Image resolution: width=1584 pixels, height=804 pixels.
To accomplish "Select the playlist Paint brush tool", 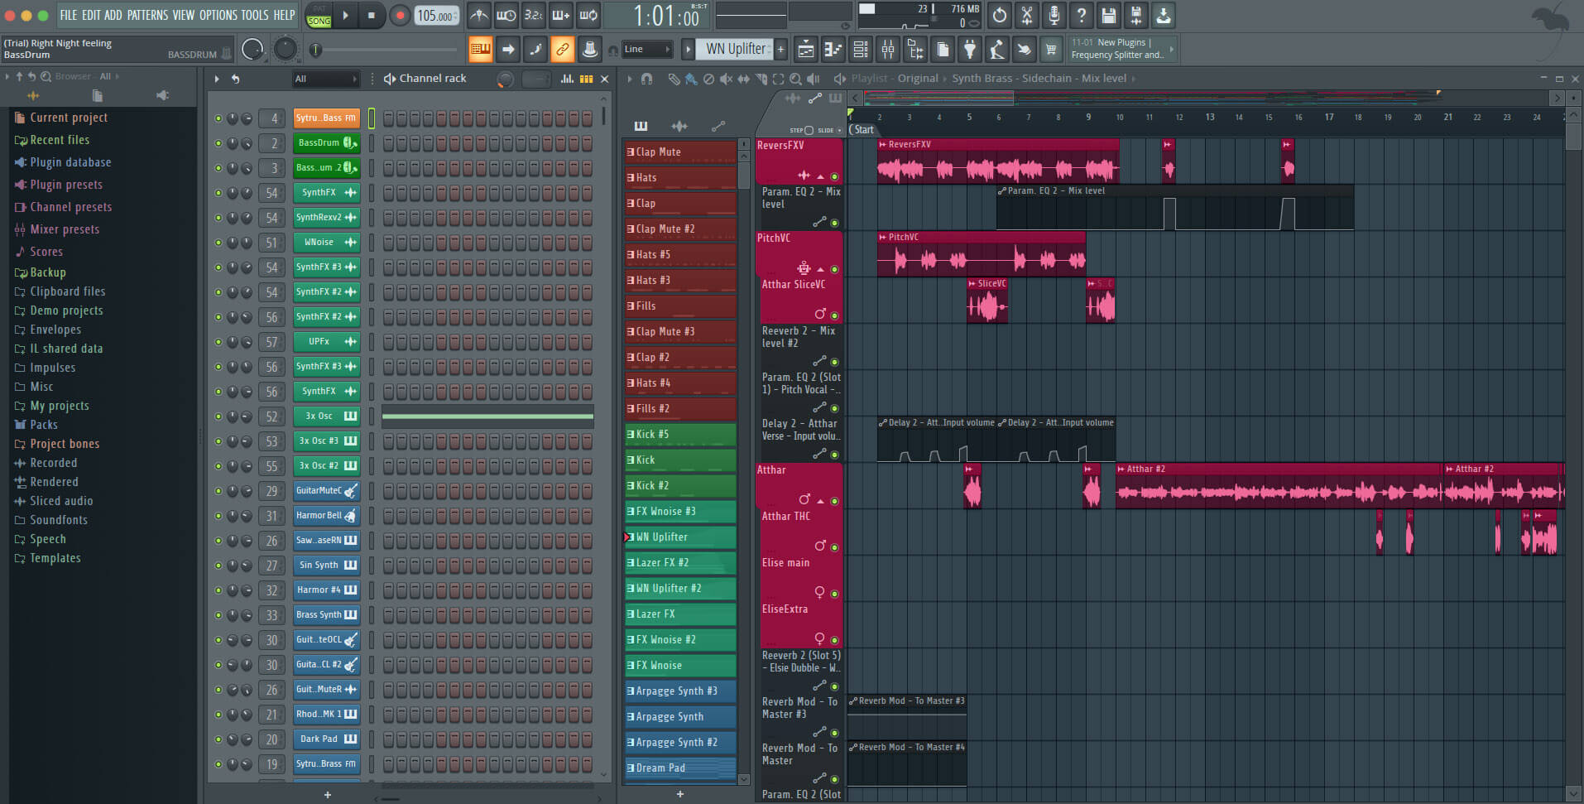I will [691, 79].
